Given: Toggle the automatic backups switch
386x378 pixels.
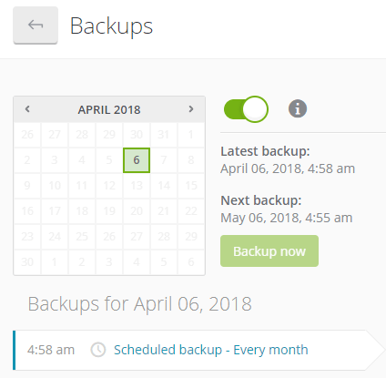Looking at the screenshot, I should pyautogui.click(x=246, y=109).
